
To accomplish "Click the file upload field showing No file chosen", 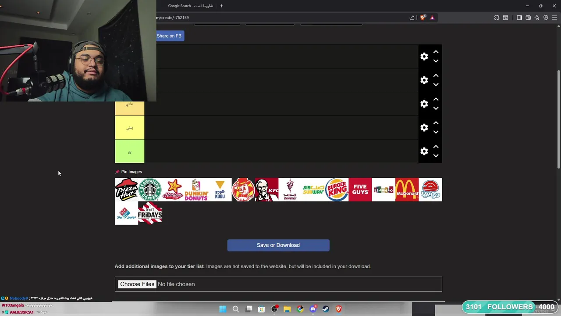I will [x=278, y=284].
